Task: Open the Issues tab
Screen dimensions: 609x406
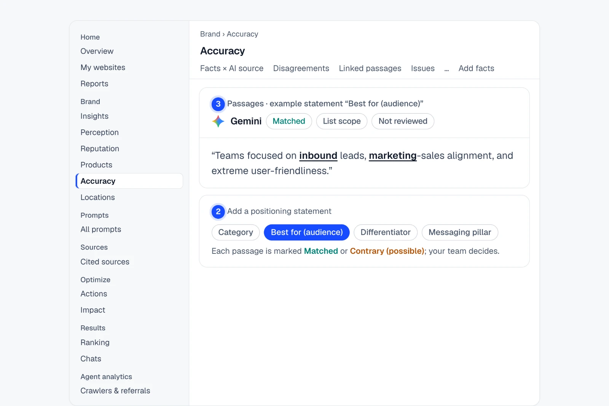Action: 422,68
